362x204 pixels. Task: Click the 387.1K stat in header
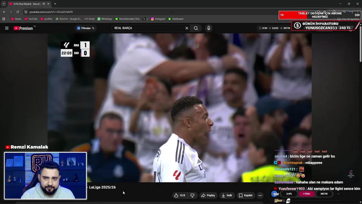[x=285, y=28]
